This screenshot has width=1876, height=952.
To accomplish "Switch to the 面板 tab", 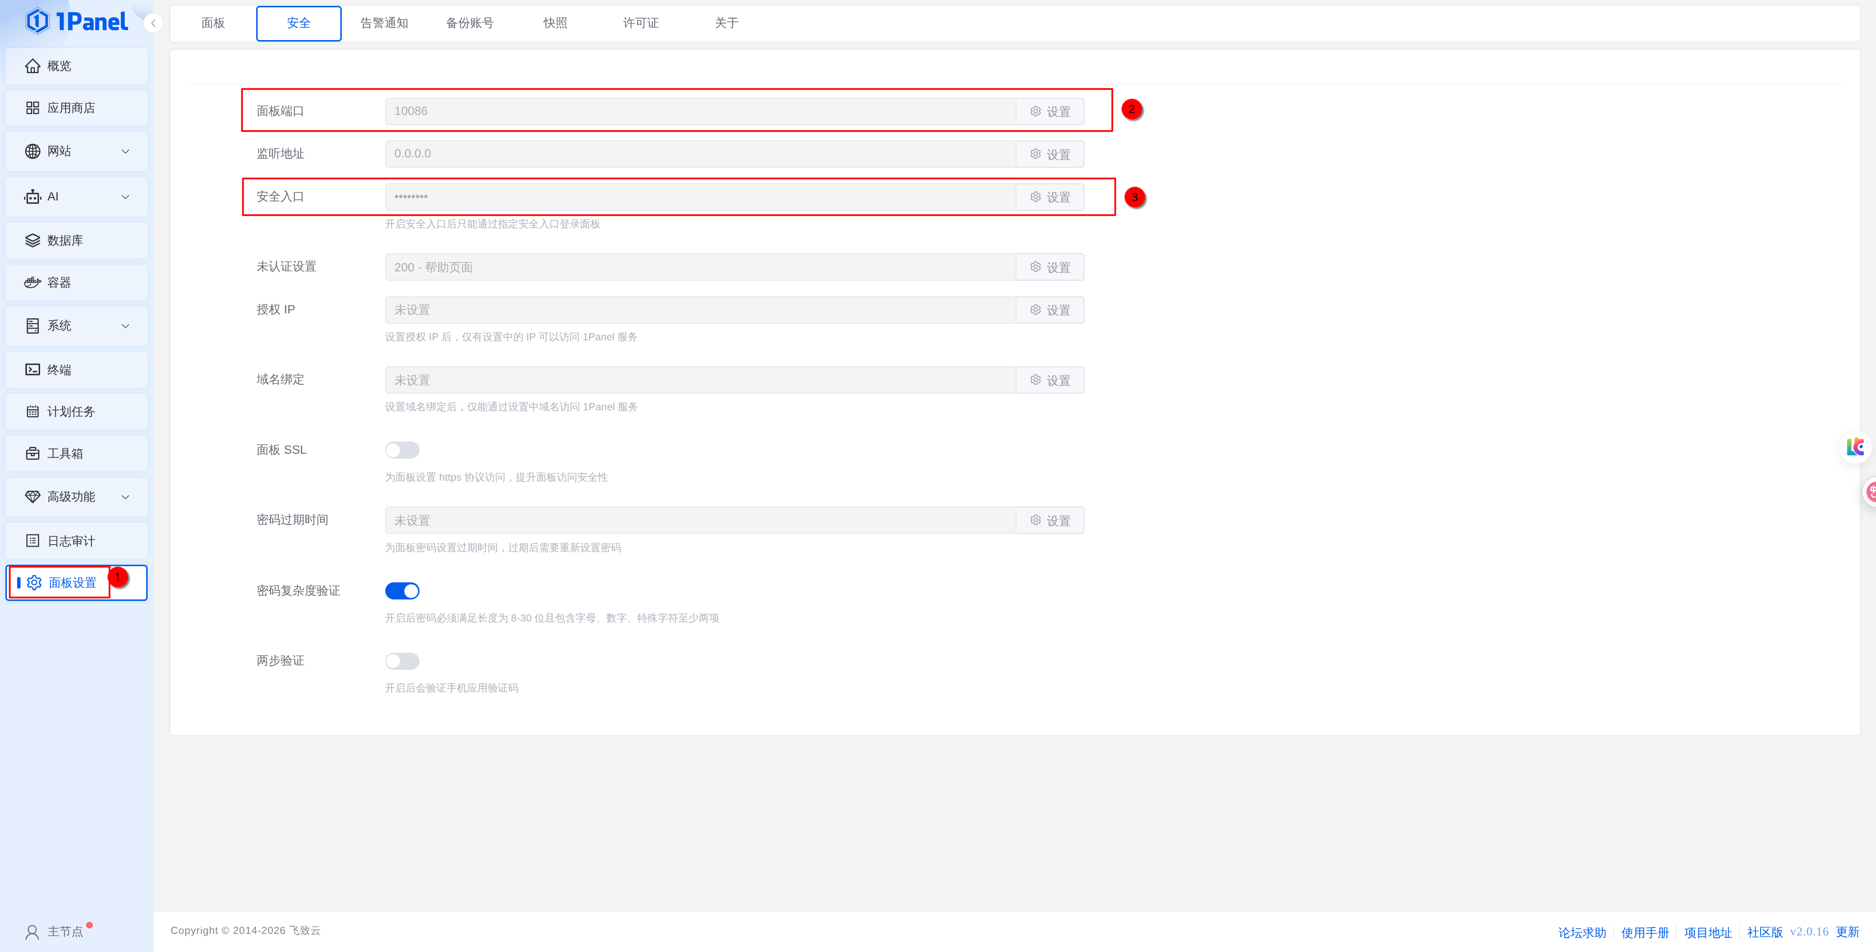I will [x=213, y=23].
